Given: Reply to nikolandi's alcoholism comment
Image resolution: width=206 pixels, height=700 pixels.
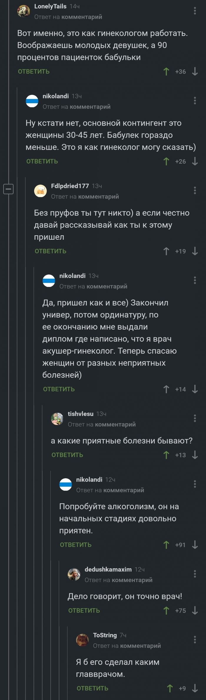Looking at the screenshot, I should pos(76,545).
